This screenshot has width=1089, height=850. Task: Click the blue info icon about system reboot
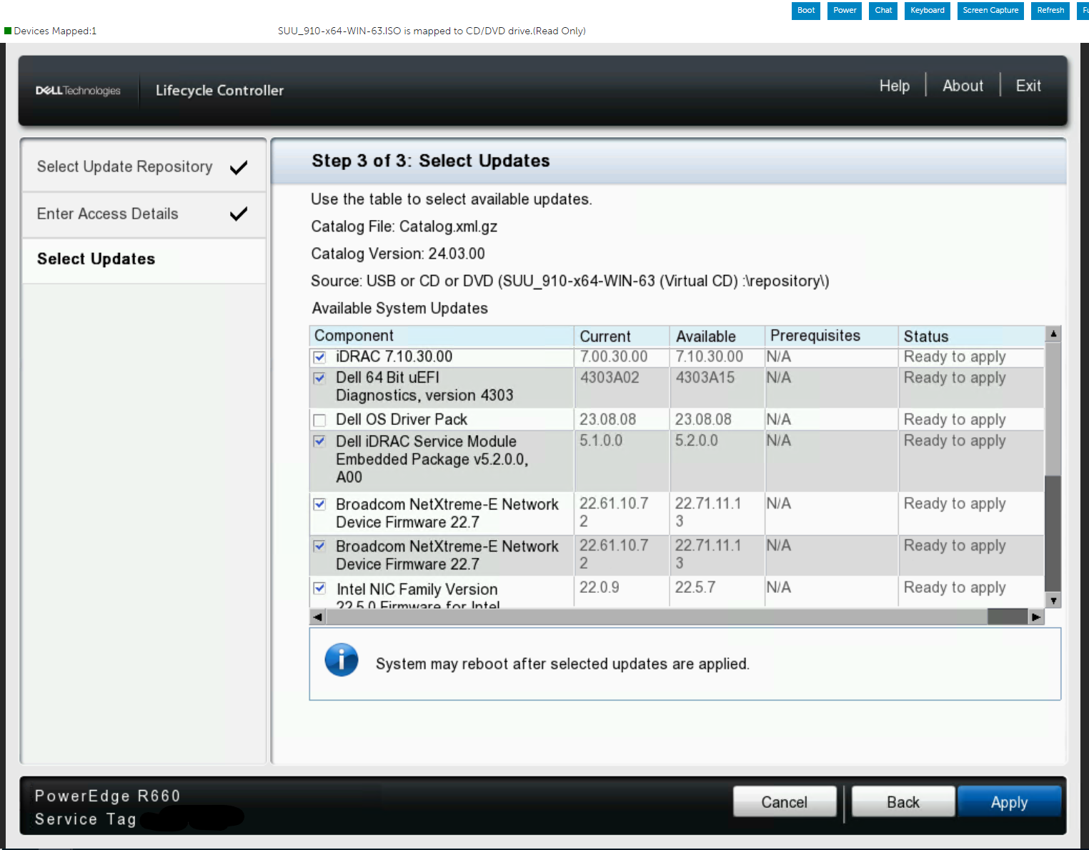point(342,661)
